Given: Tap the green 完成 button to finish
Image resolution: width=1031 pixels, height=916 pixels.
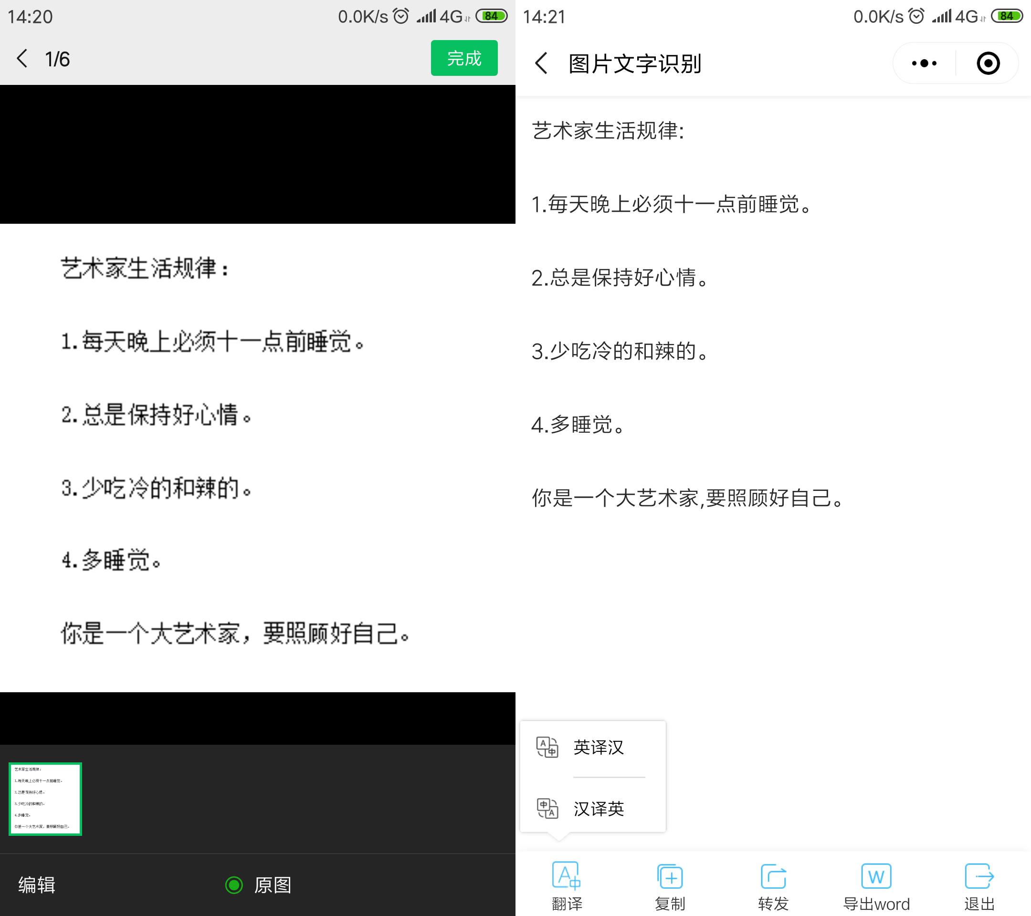Looking at the screenshot, I should [463, 58].
